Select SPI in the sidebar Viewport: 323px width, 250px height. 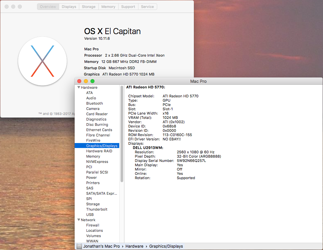point(89,199)
